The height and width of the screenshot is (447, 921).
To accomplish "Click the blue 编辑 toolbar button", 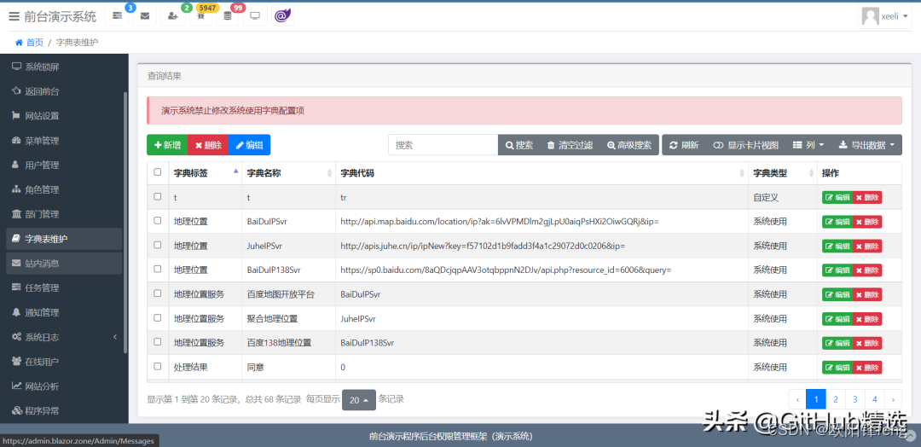I will [249, 145].
